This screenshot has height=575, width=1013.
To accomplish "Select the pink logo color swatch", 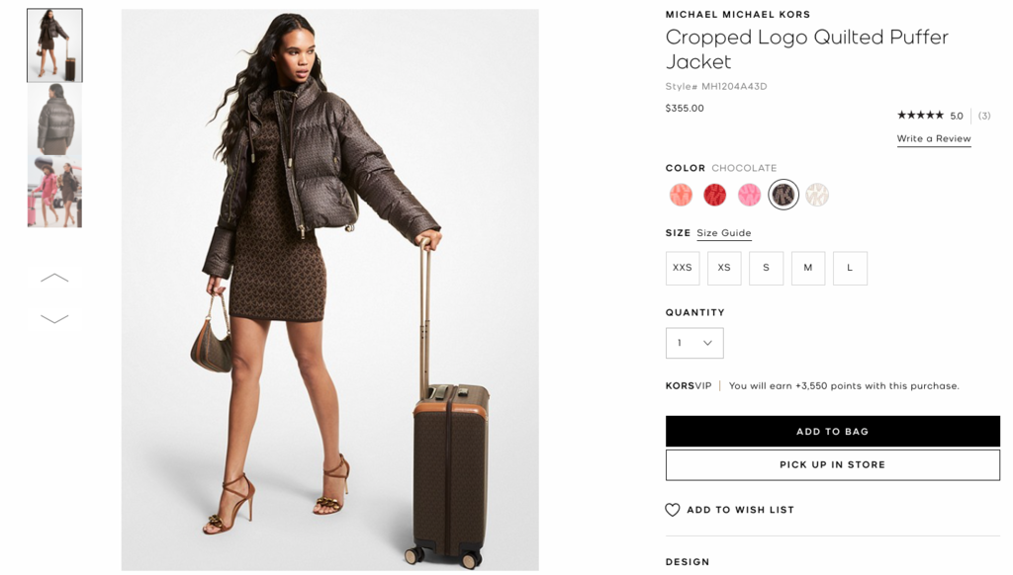I will tap(749, 195).
